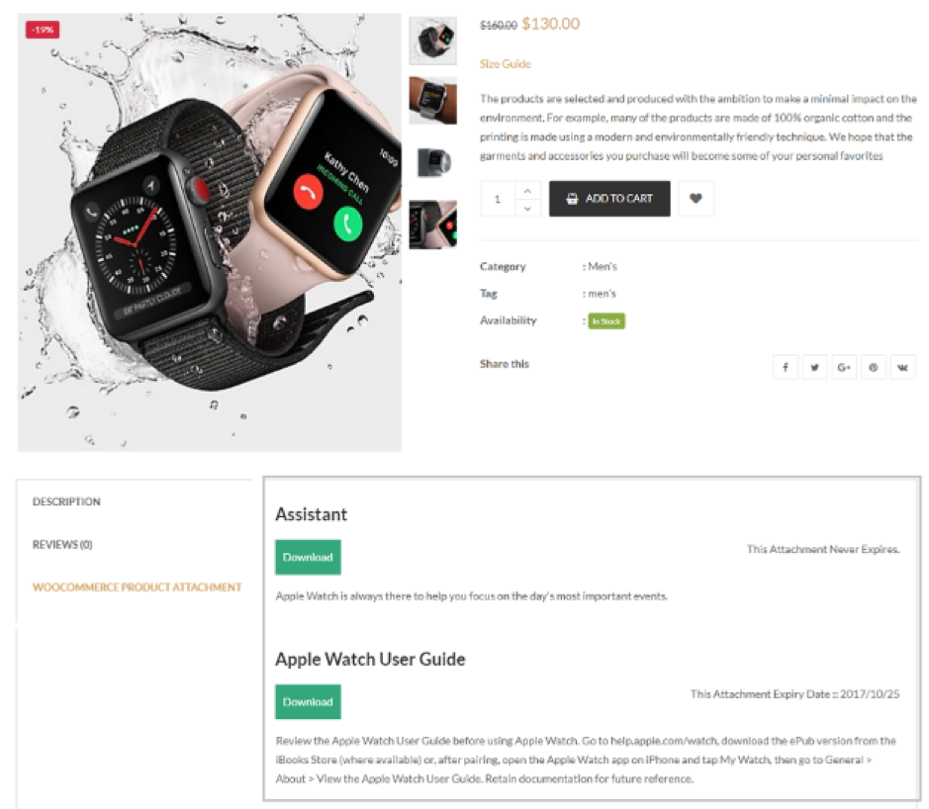This screenshot has height=809, width=929.
Task: Share product on Facebook icon
Action: click(786, 367)
